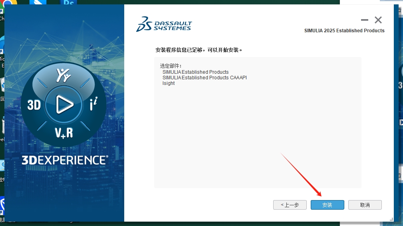Screen dimensions: 403x226
Task: Click the 3D quadrant of the compass
Action: coord(34,105)
